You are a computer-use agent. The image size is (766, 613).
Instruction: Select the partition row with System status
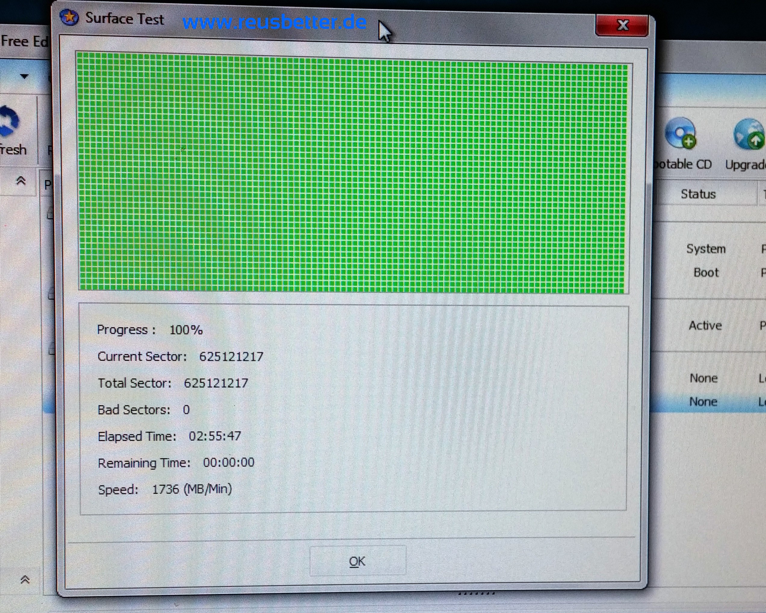706,249
